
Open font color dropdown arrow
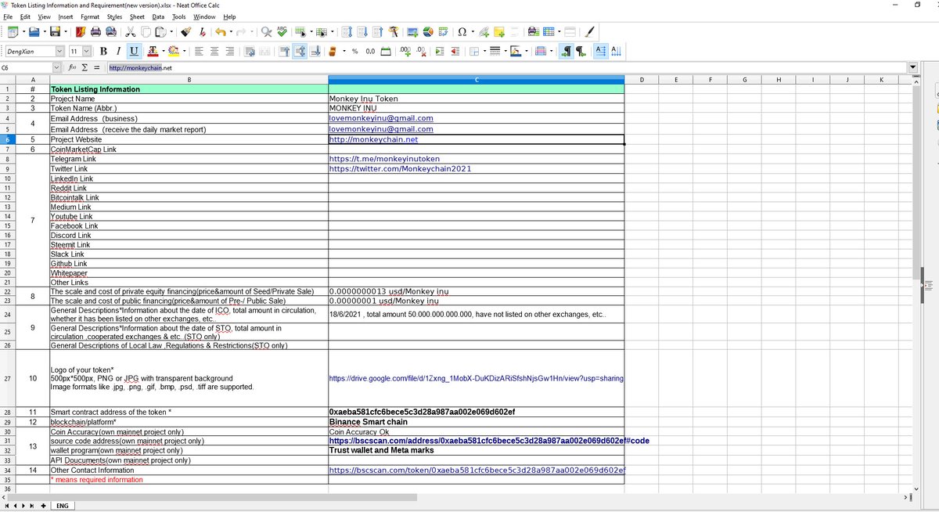pos(164,51)
